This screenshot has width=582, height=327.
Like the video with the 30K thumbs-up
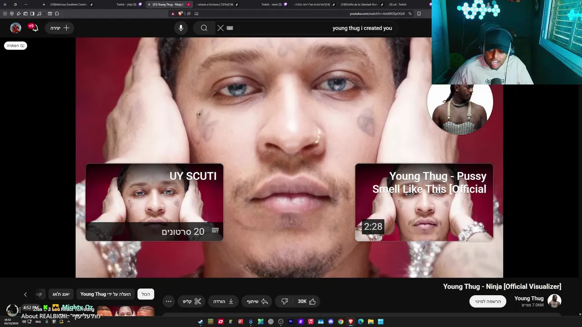click(307, 301)
